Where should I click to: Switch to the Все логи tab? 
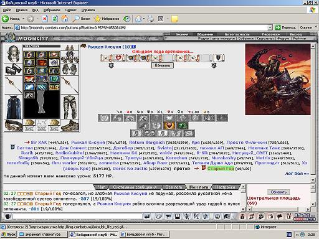174,187
